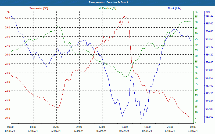Viewport: 215px width, 134px height.
Task: Click the '°C' unit label on the temperature axis
Action: 9,12
